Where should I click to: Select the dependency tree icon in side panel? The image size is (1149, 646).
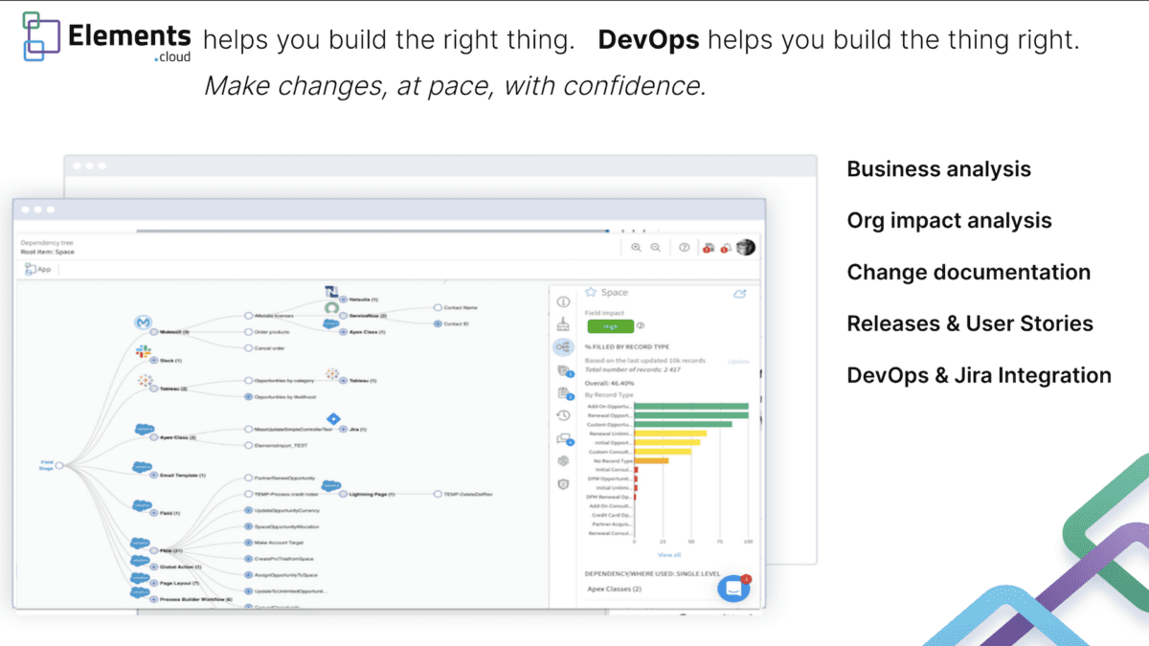563,346
